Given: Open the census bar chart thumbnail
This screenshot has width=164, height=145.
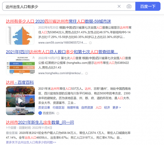Looking at the screenshot, I should click(x=20, y=66).
